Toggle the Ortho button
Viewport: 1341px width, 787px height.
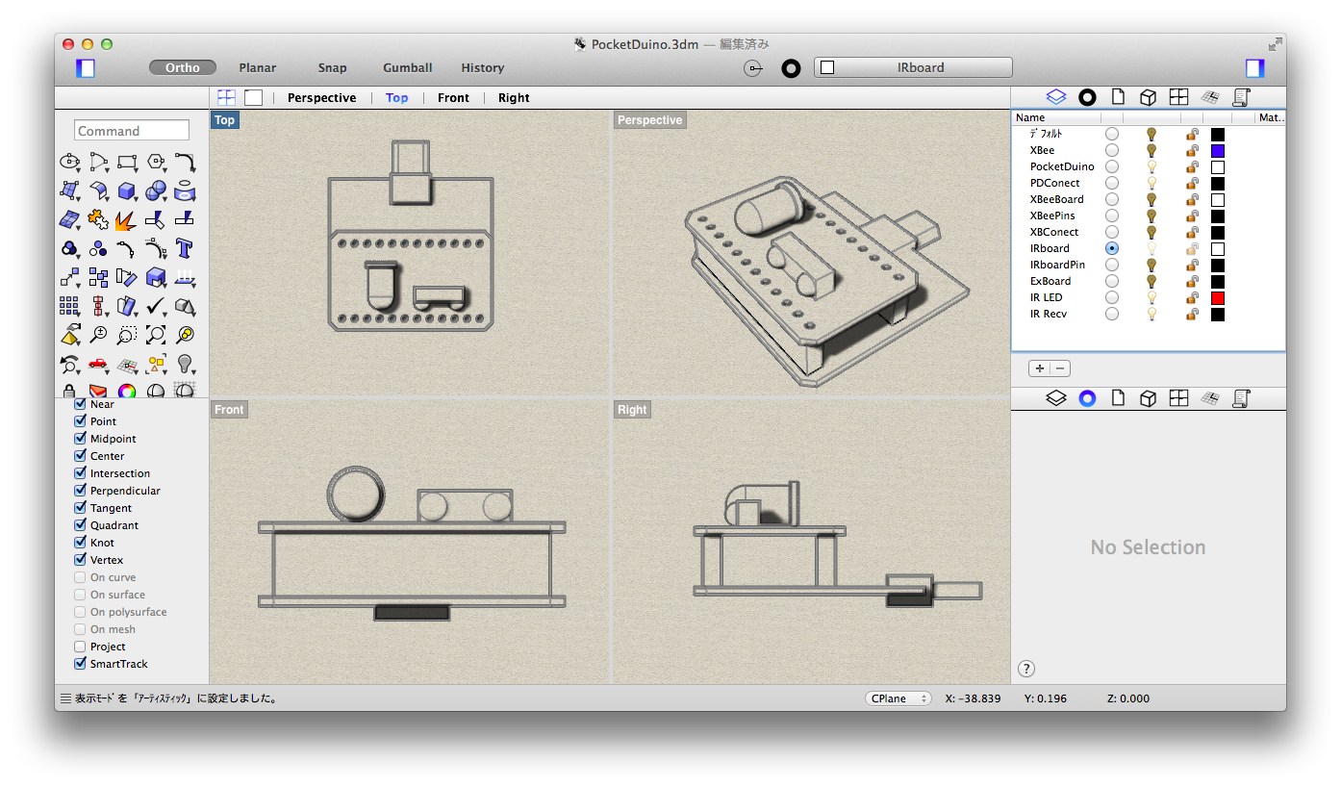183,67
